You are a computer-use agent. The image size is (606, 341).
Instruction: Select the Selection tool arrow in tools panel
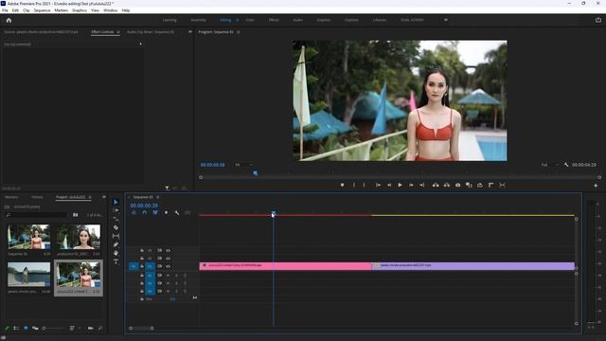[116, 202]
